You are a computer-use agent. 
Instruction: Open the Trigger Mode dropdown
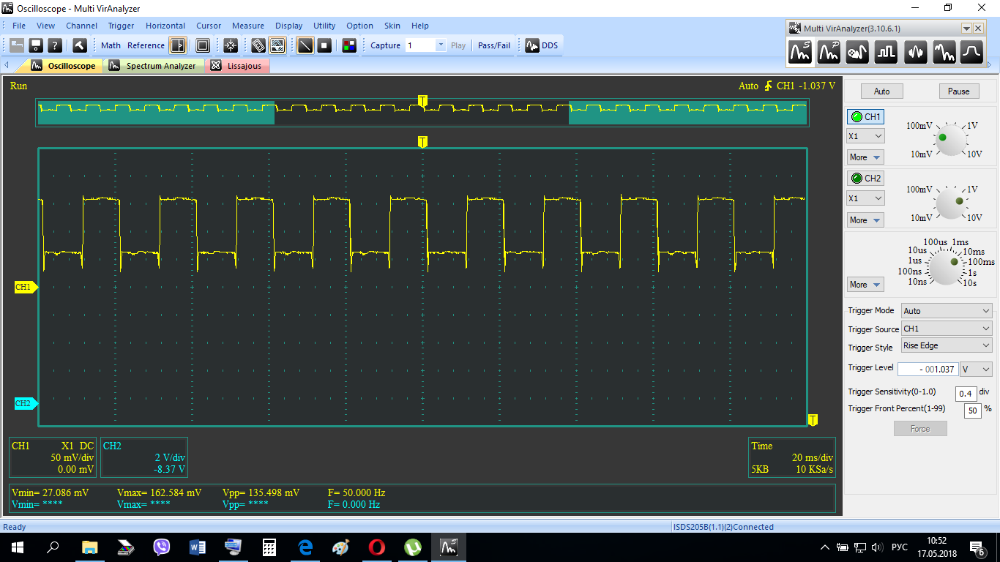(x=947, y=311)
